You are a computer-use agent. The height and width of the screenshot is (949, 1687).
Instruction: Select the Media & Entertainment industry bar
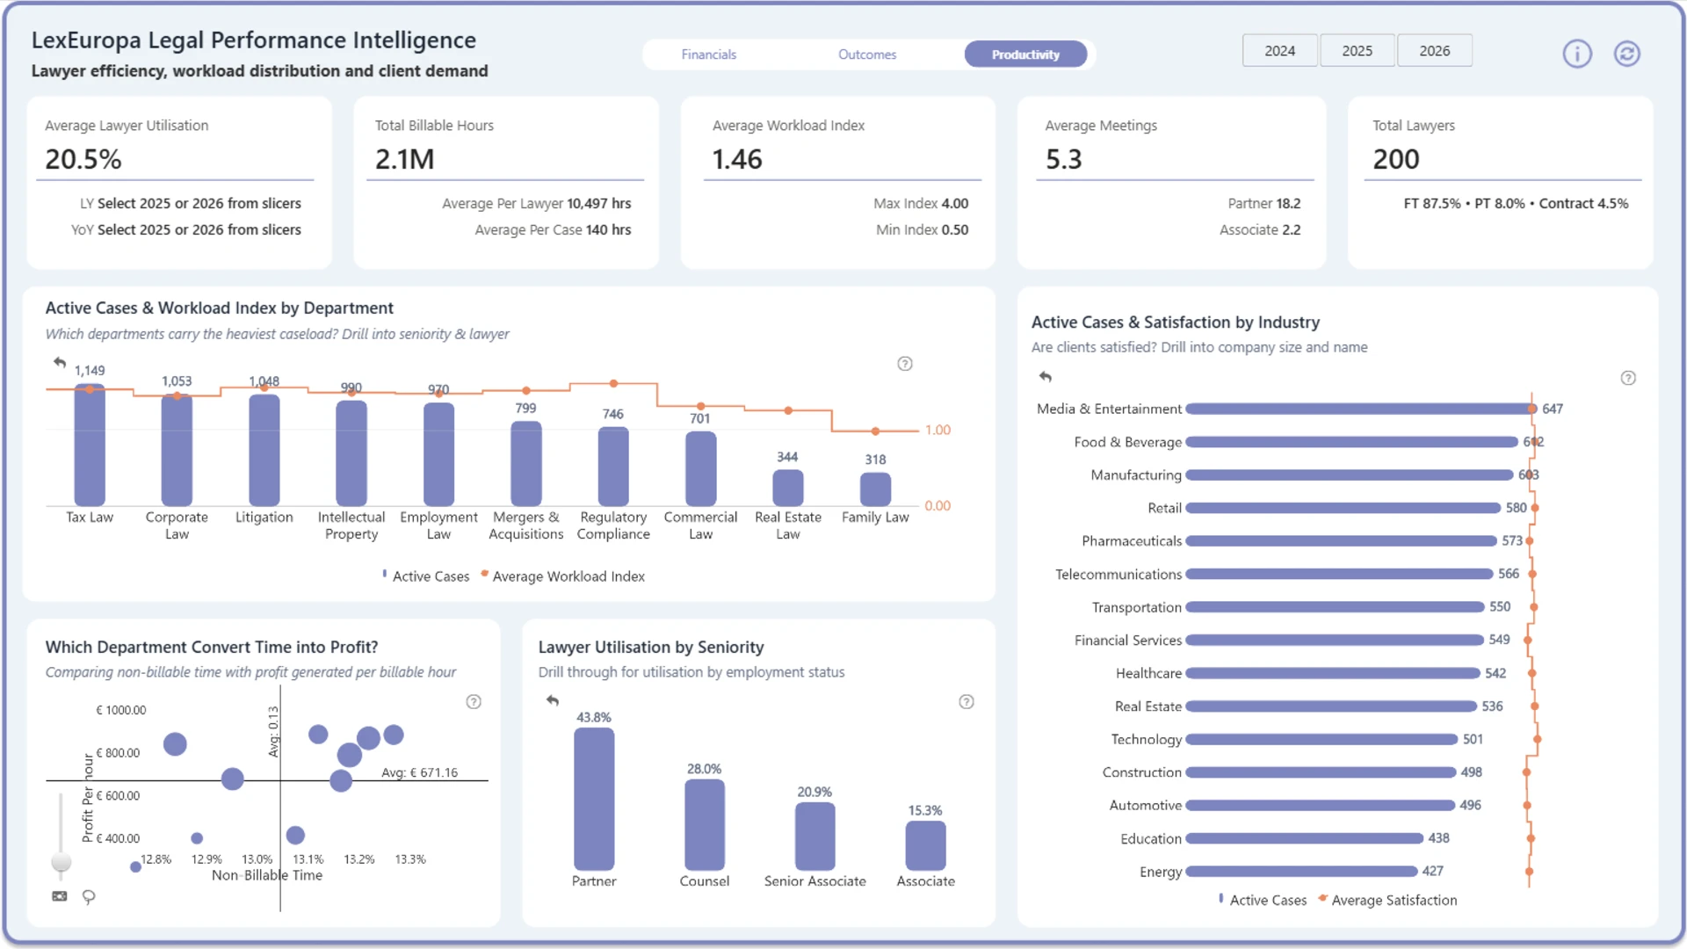[1359, 409]
